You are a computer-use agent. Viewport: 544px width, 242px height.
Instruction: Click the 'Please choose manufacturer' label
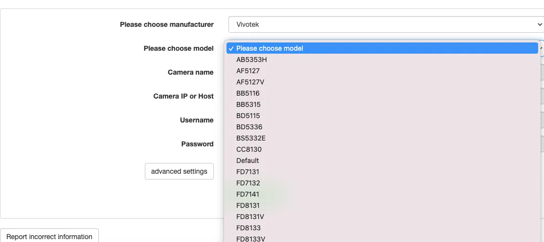tap(167, 24)
